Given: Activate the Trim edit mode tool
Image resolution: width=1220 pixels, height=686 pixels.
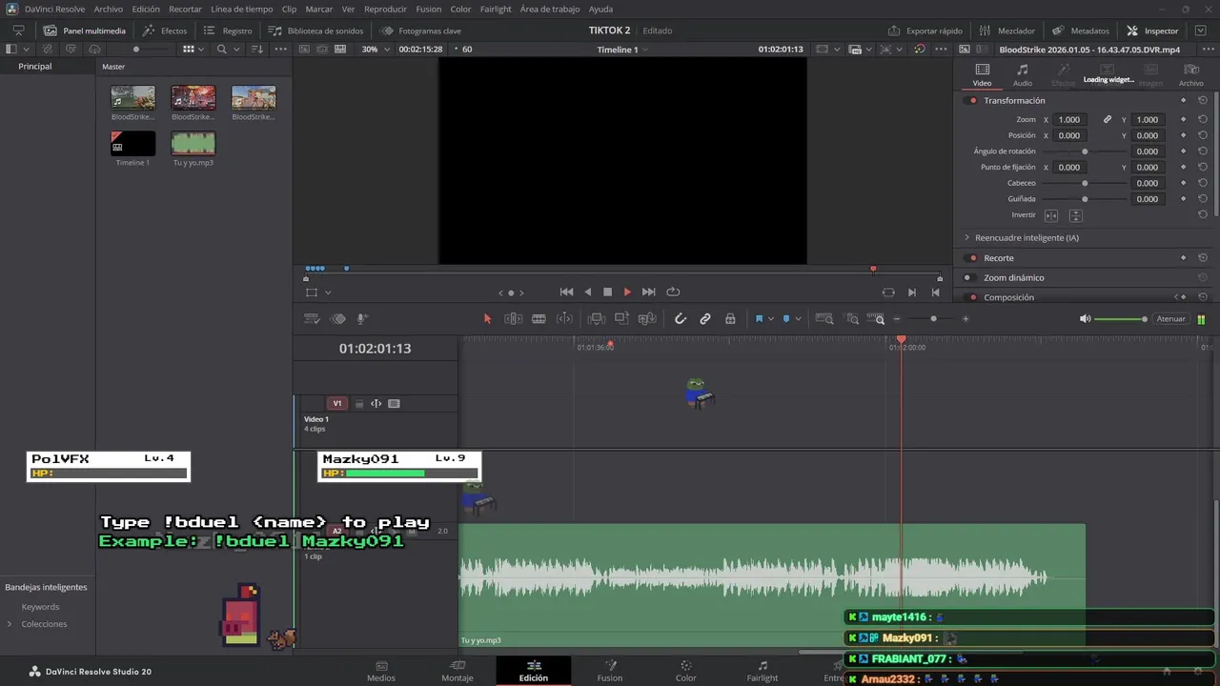Looking at the screenshot, I should pyautogui.click(x=513, y=319).
